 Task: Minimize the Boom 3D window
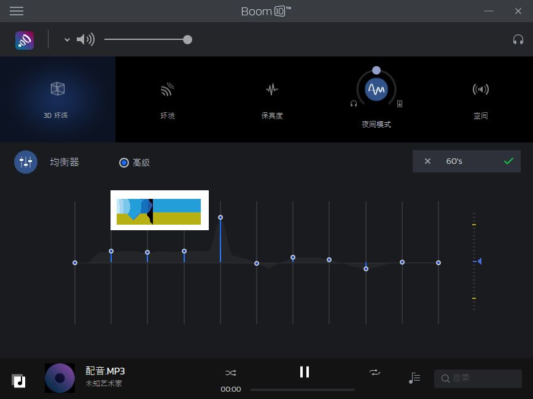pos(488,11)
